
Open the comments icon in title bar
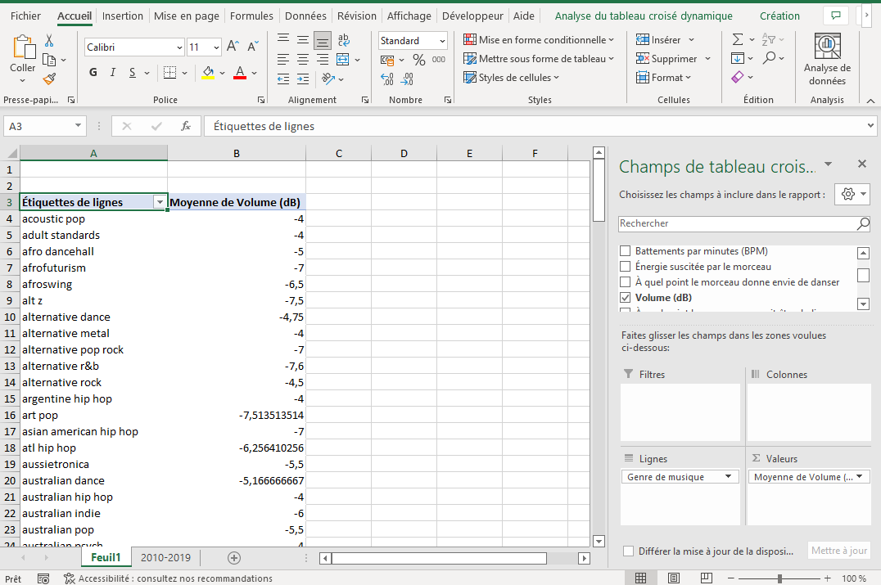click(x=835, y=16)
